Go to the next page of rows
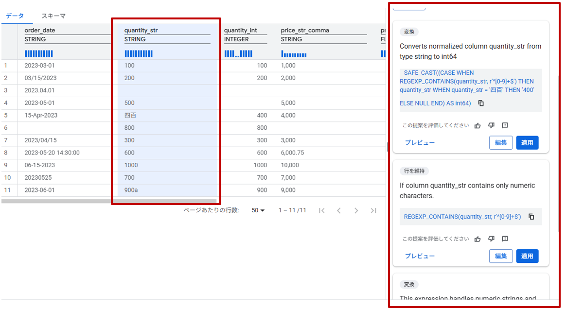 [356, 210]
